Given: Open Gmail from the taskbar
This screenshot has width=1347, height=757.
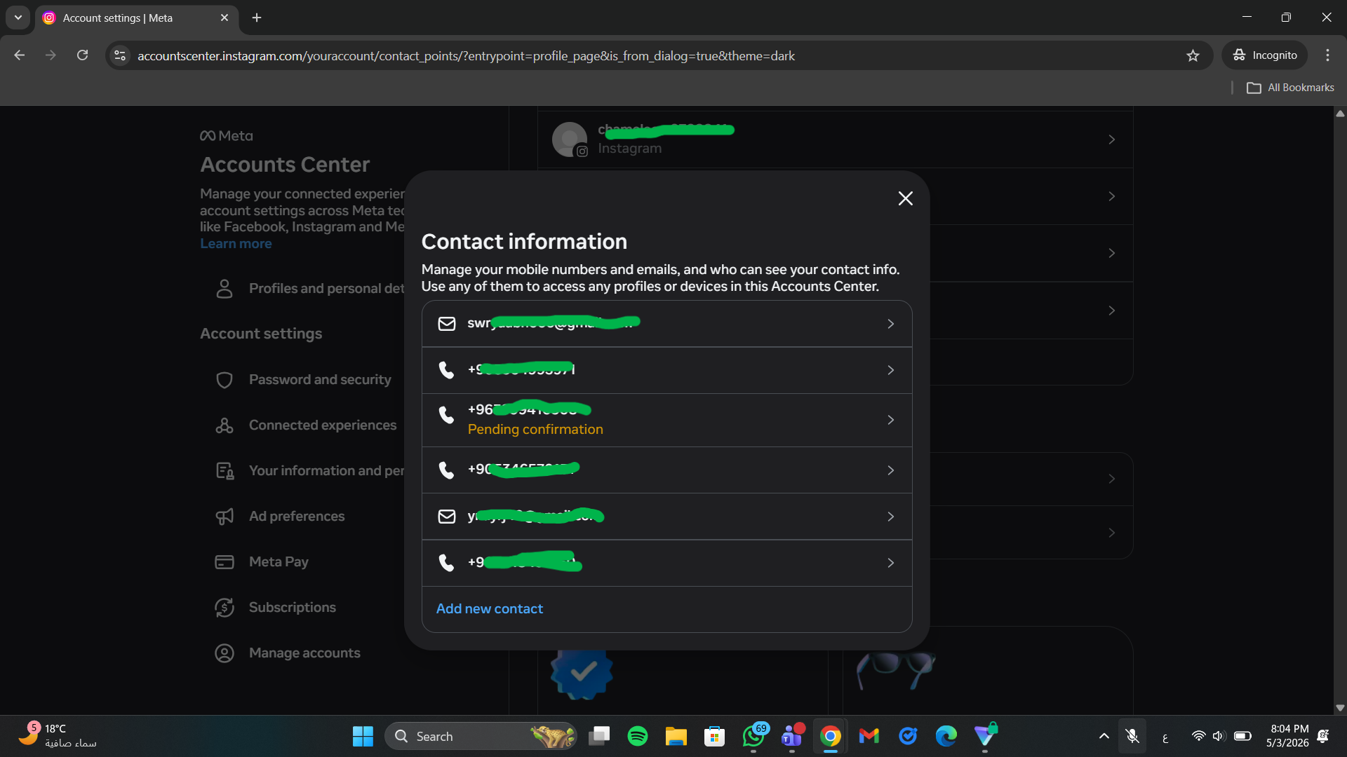Looking at the screenshot, I should 869,736.
